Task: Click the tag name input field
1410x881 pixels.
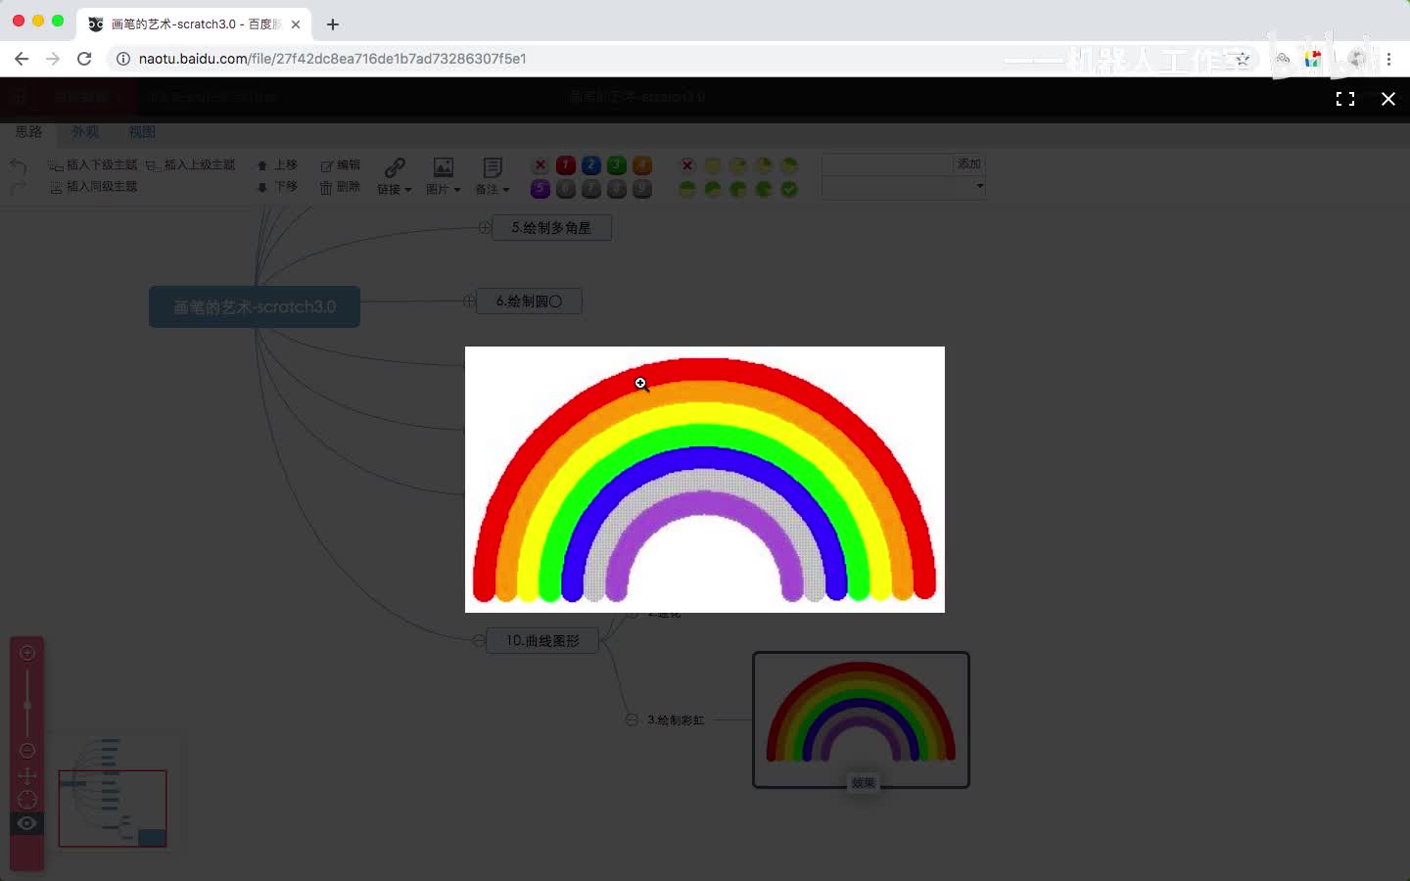Action: (x=887, y=164)
